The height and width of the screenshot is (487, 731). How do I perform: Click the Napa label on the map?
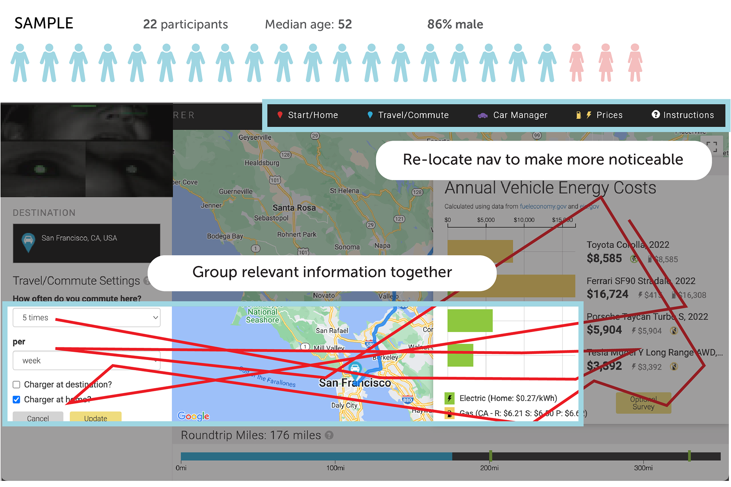[x=382, y=245]
